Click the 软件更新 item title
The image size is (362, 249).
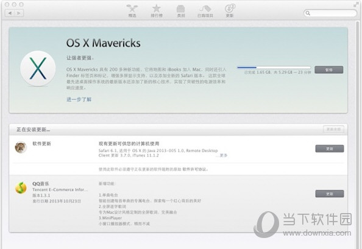pos(41,144)
